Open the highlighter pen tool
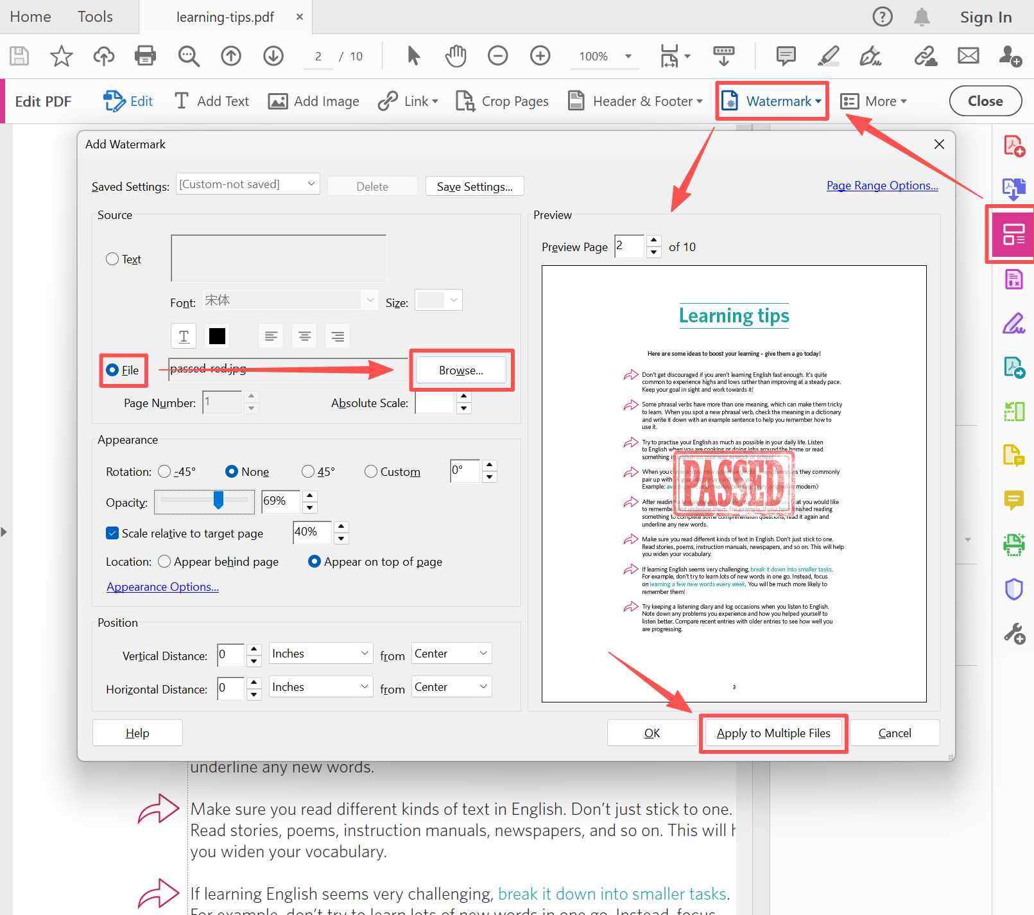This screenshot has height=915, width=1034. pyautogui.click(x=828, y=56)
